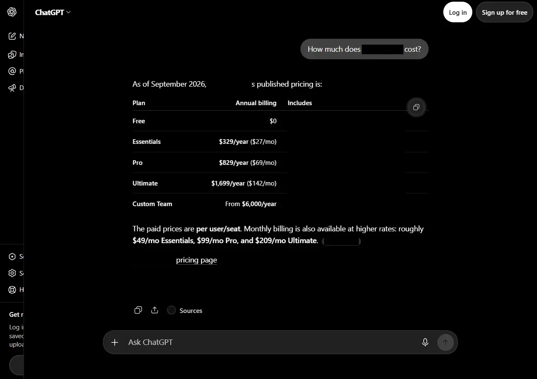Select the Custom Team row label
537x379 pixels.
click(x=152, y=204)
